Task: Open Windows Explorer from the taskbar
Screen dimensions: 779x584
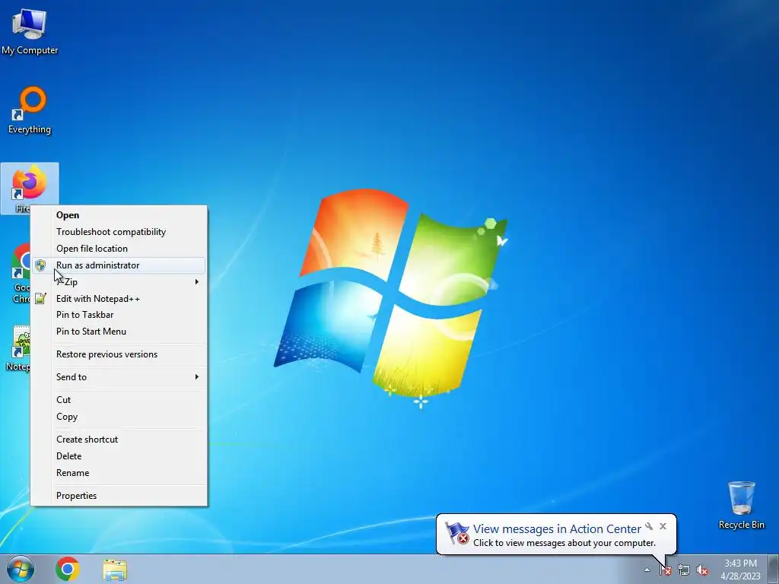Action: [x=115, y=570]
